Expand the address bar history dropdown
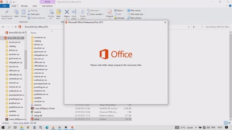Image resolution: width=232 pixels, height=130 pixels. coord(188,27)
